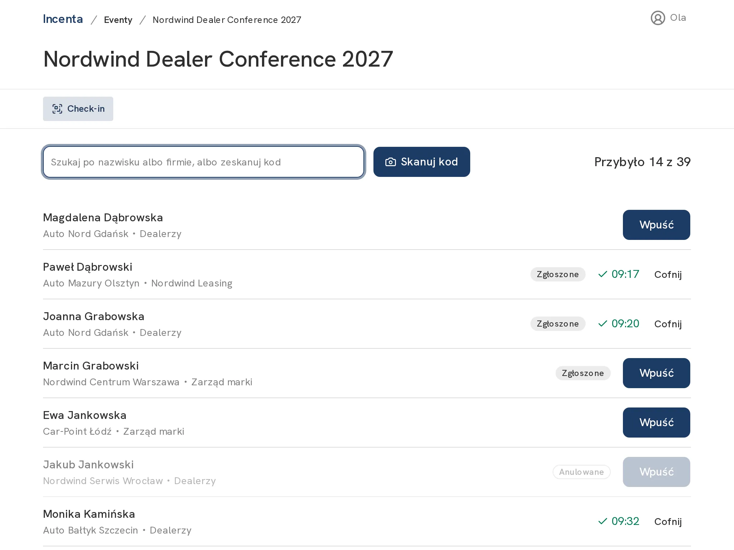
Task: Click the 09:32 check-in time
Action: [625, 521]
